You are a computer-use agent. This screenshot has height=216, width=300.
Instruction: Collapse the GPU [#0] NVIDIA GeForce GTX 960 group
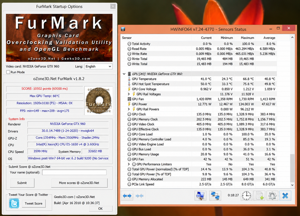pos(124,74)
